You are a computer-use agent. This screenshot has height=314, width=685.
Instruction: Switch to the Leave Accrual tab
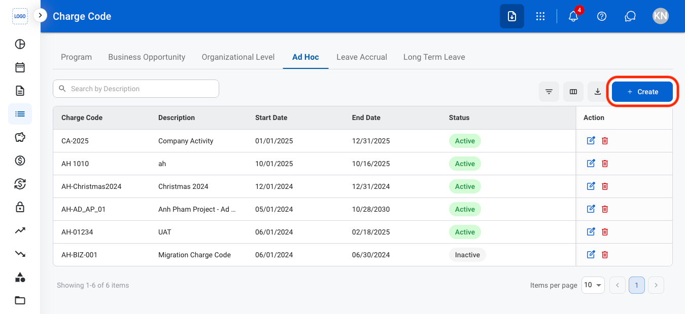click(x=362, y=57)
